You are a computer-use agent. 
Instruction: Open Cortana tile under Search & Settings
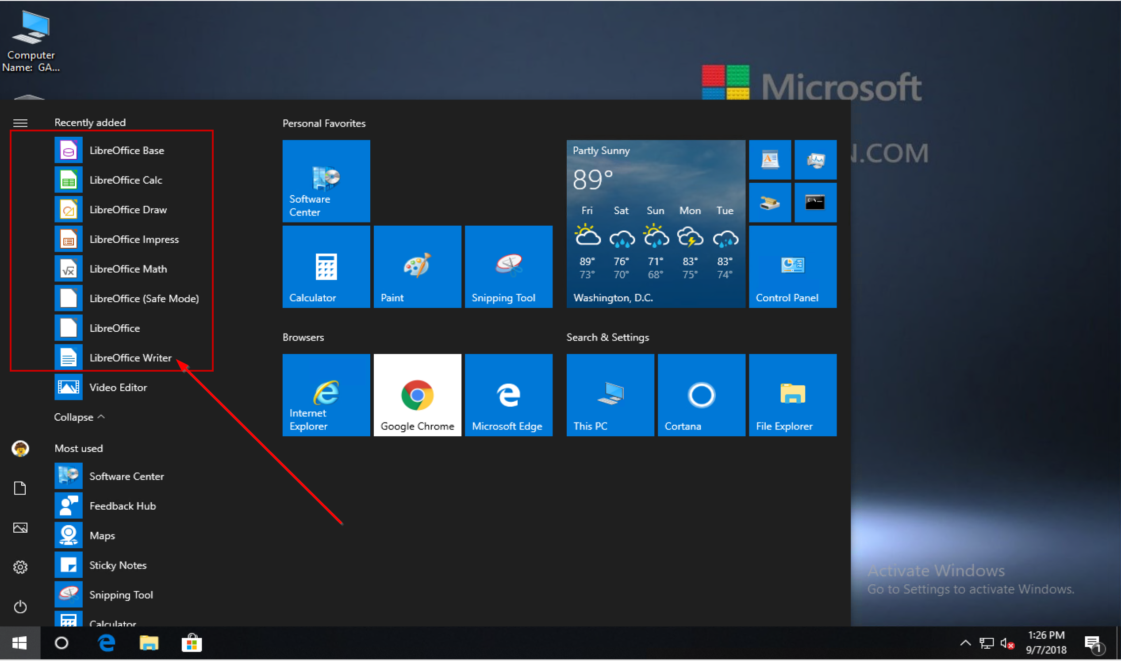(x=701, y=395)
